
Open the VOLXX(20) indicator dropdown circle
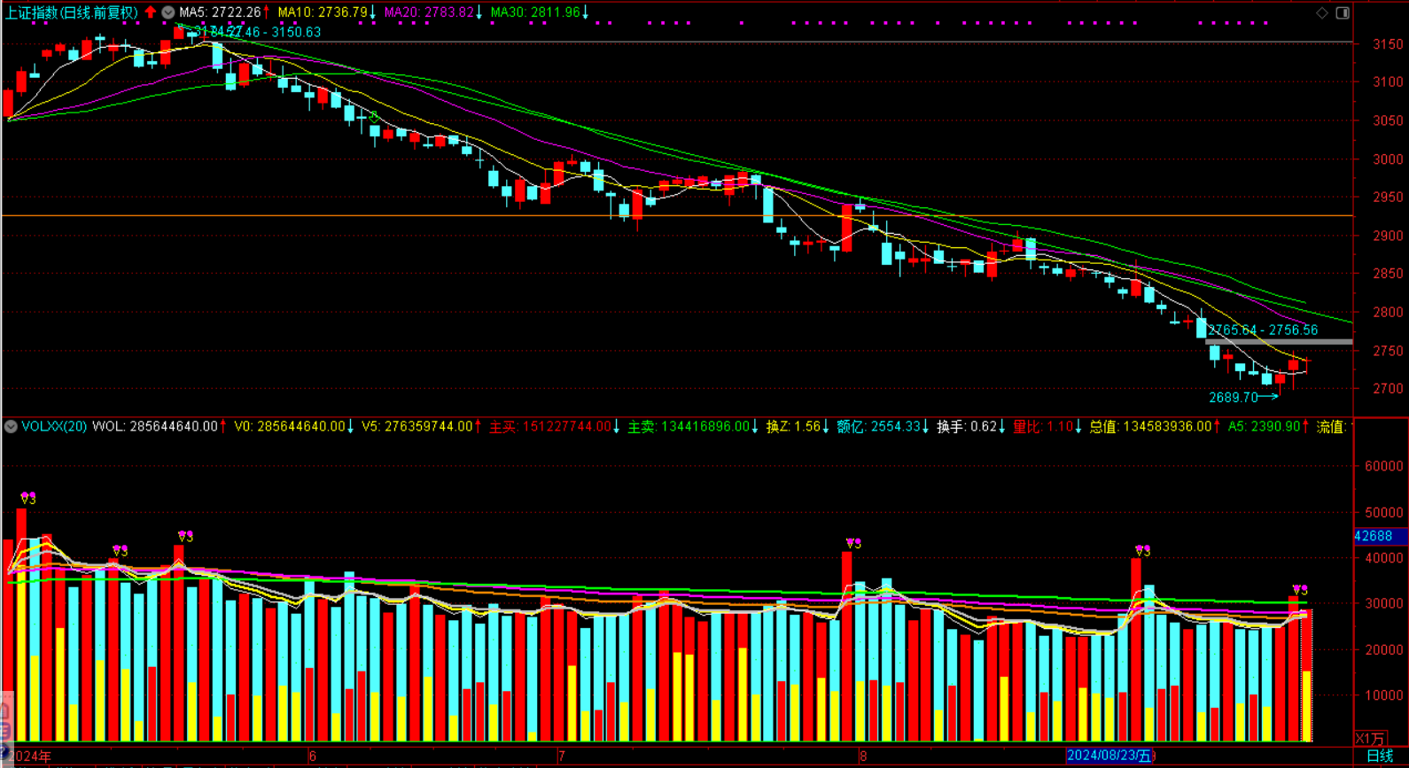click(x=11, y=427)
